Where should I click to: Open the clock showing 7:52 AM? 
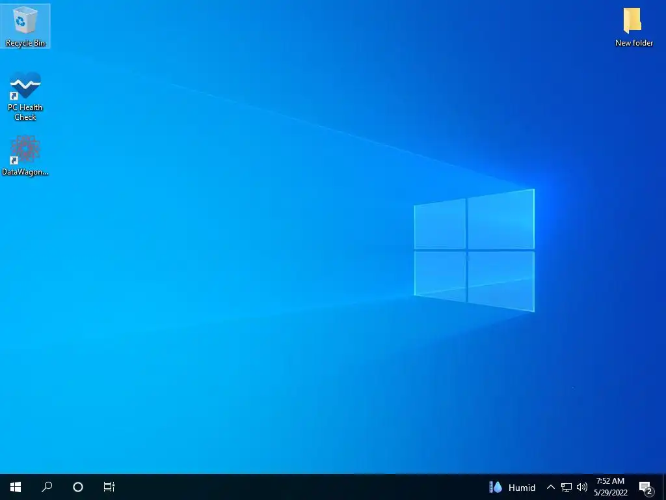pos(610,487)
